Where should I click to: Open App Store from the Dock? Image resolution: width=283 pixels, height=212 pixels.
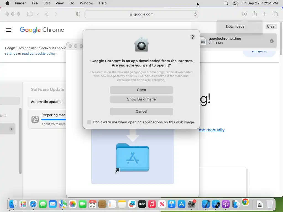pyautogui.click(x=181, y=204)
